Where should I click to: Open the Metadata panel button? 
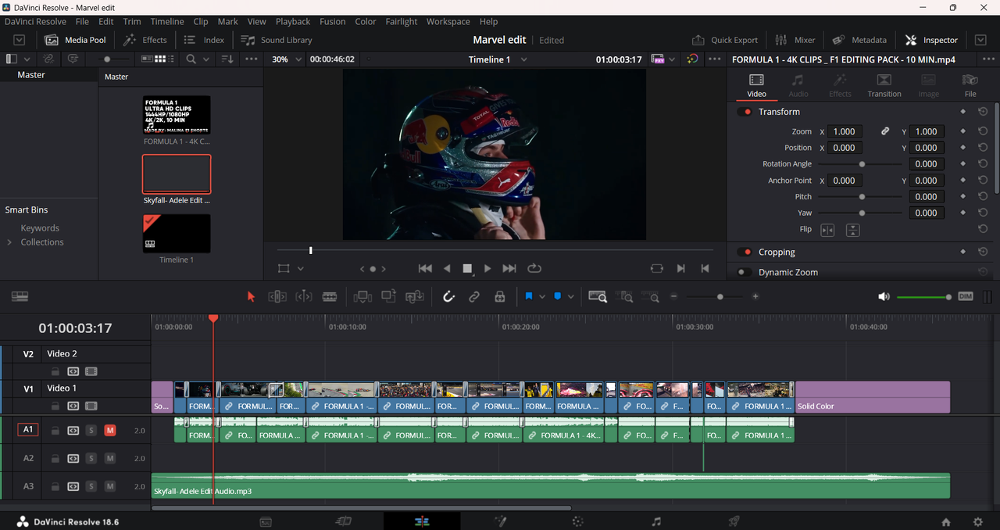(x=859, y=40)
